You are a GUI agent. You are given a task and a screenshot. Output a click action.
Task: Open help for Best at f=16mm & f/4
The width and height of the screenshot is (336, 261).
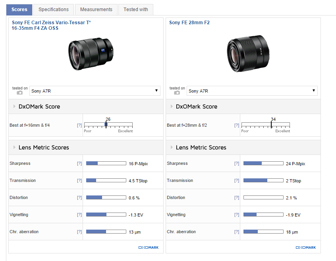79,125
